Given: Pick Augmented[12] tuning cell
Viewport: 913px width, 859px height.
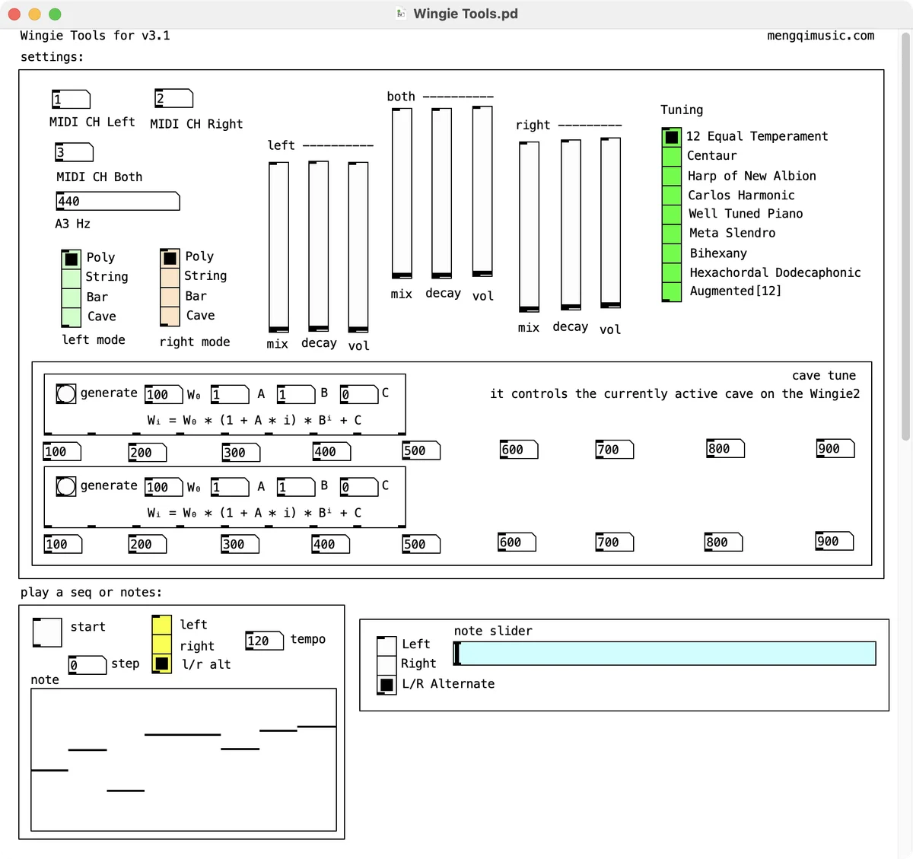Looking at the screenshot, I should click(x=671, y=291).
